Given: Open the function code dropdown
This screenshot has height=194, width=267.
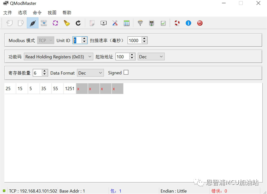Looking at the screenshot, I should click(x=58, y=57).
